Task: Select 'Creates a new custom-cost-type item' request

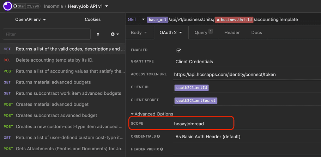Action: click(x=63, y=126)
